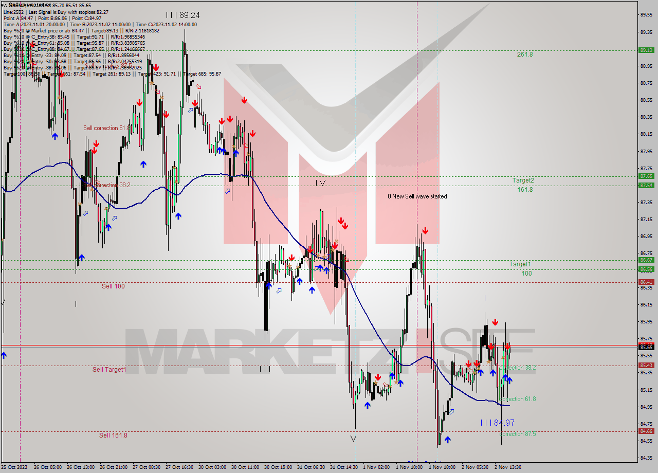Image resolution: width=658 pixels, height=473 pixels.
Task: Click the 'C_Entry38: 85.45' info line
Action: [x=74, y=37]
